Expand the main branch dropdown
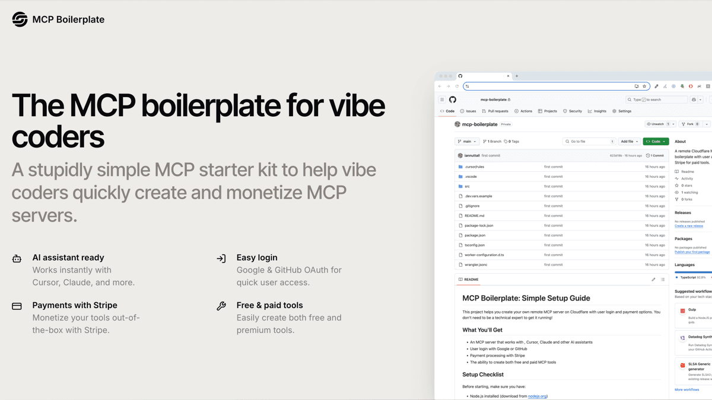This screenshot has width=712, height=400. point(475,141)
